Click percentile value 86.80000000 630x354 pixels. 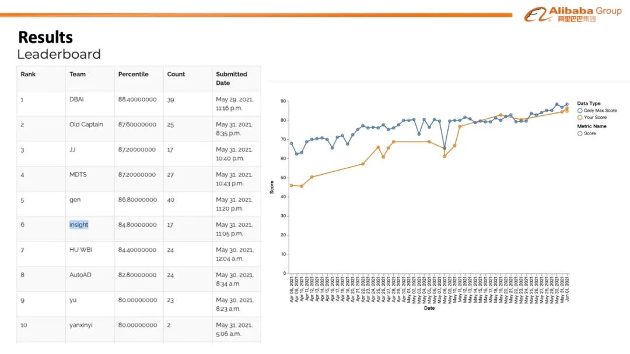coord(138,200)
